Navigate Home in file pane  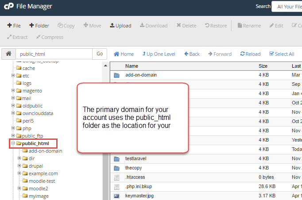(x=124, y=54)
